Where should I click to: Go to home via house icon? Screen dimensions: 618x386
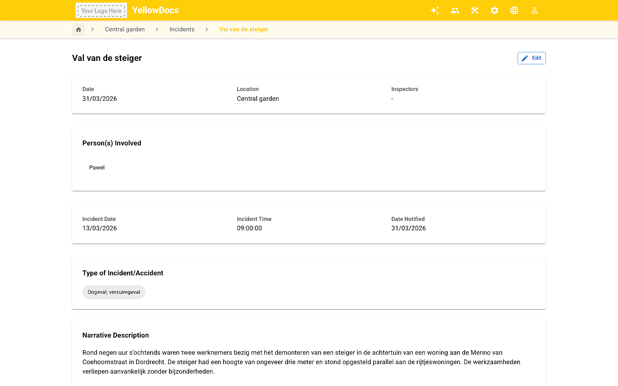coord(79,30)
